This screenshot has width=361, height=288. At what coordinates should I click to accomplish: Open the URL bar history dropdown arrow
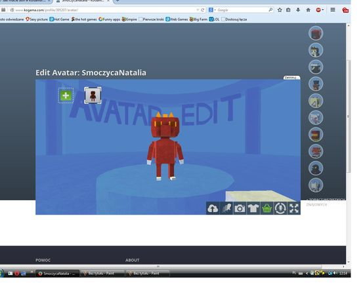(x=198, y=10)
